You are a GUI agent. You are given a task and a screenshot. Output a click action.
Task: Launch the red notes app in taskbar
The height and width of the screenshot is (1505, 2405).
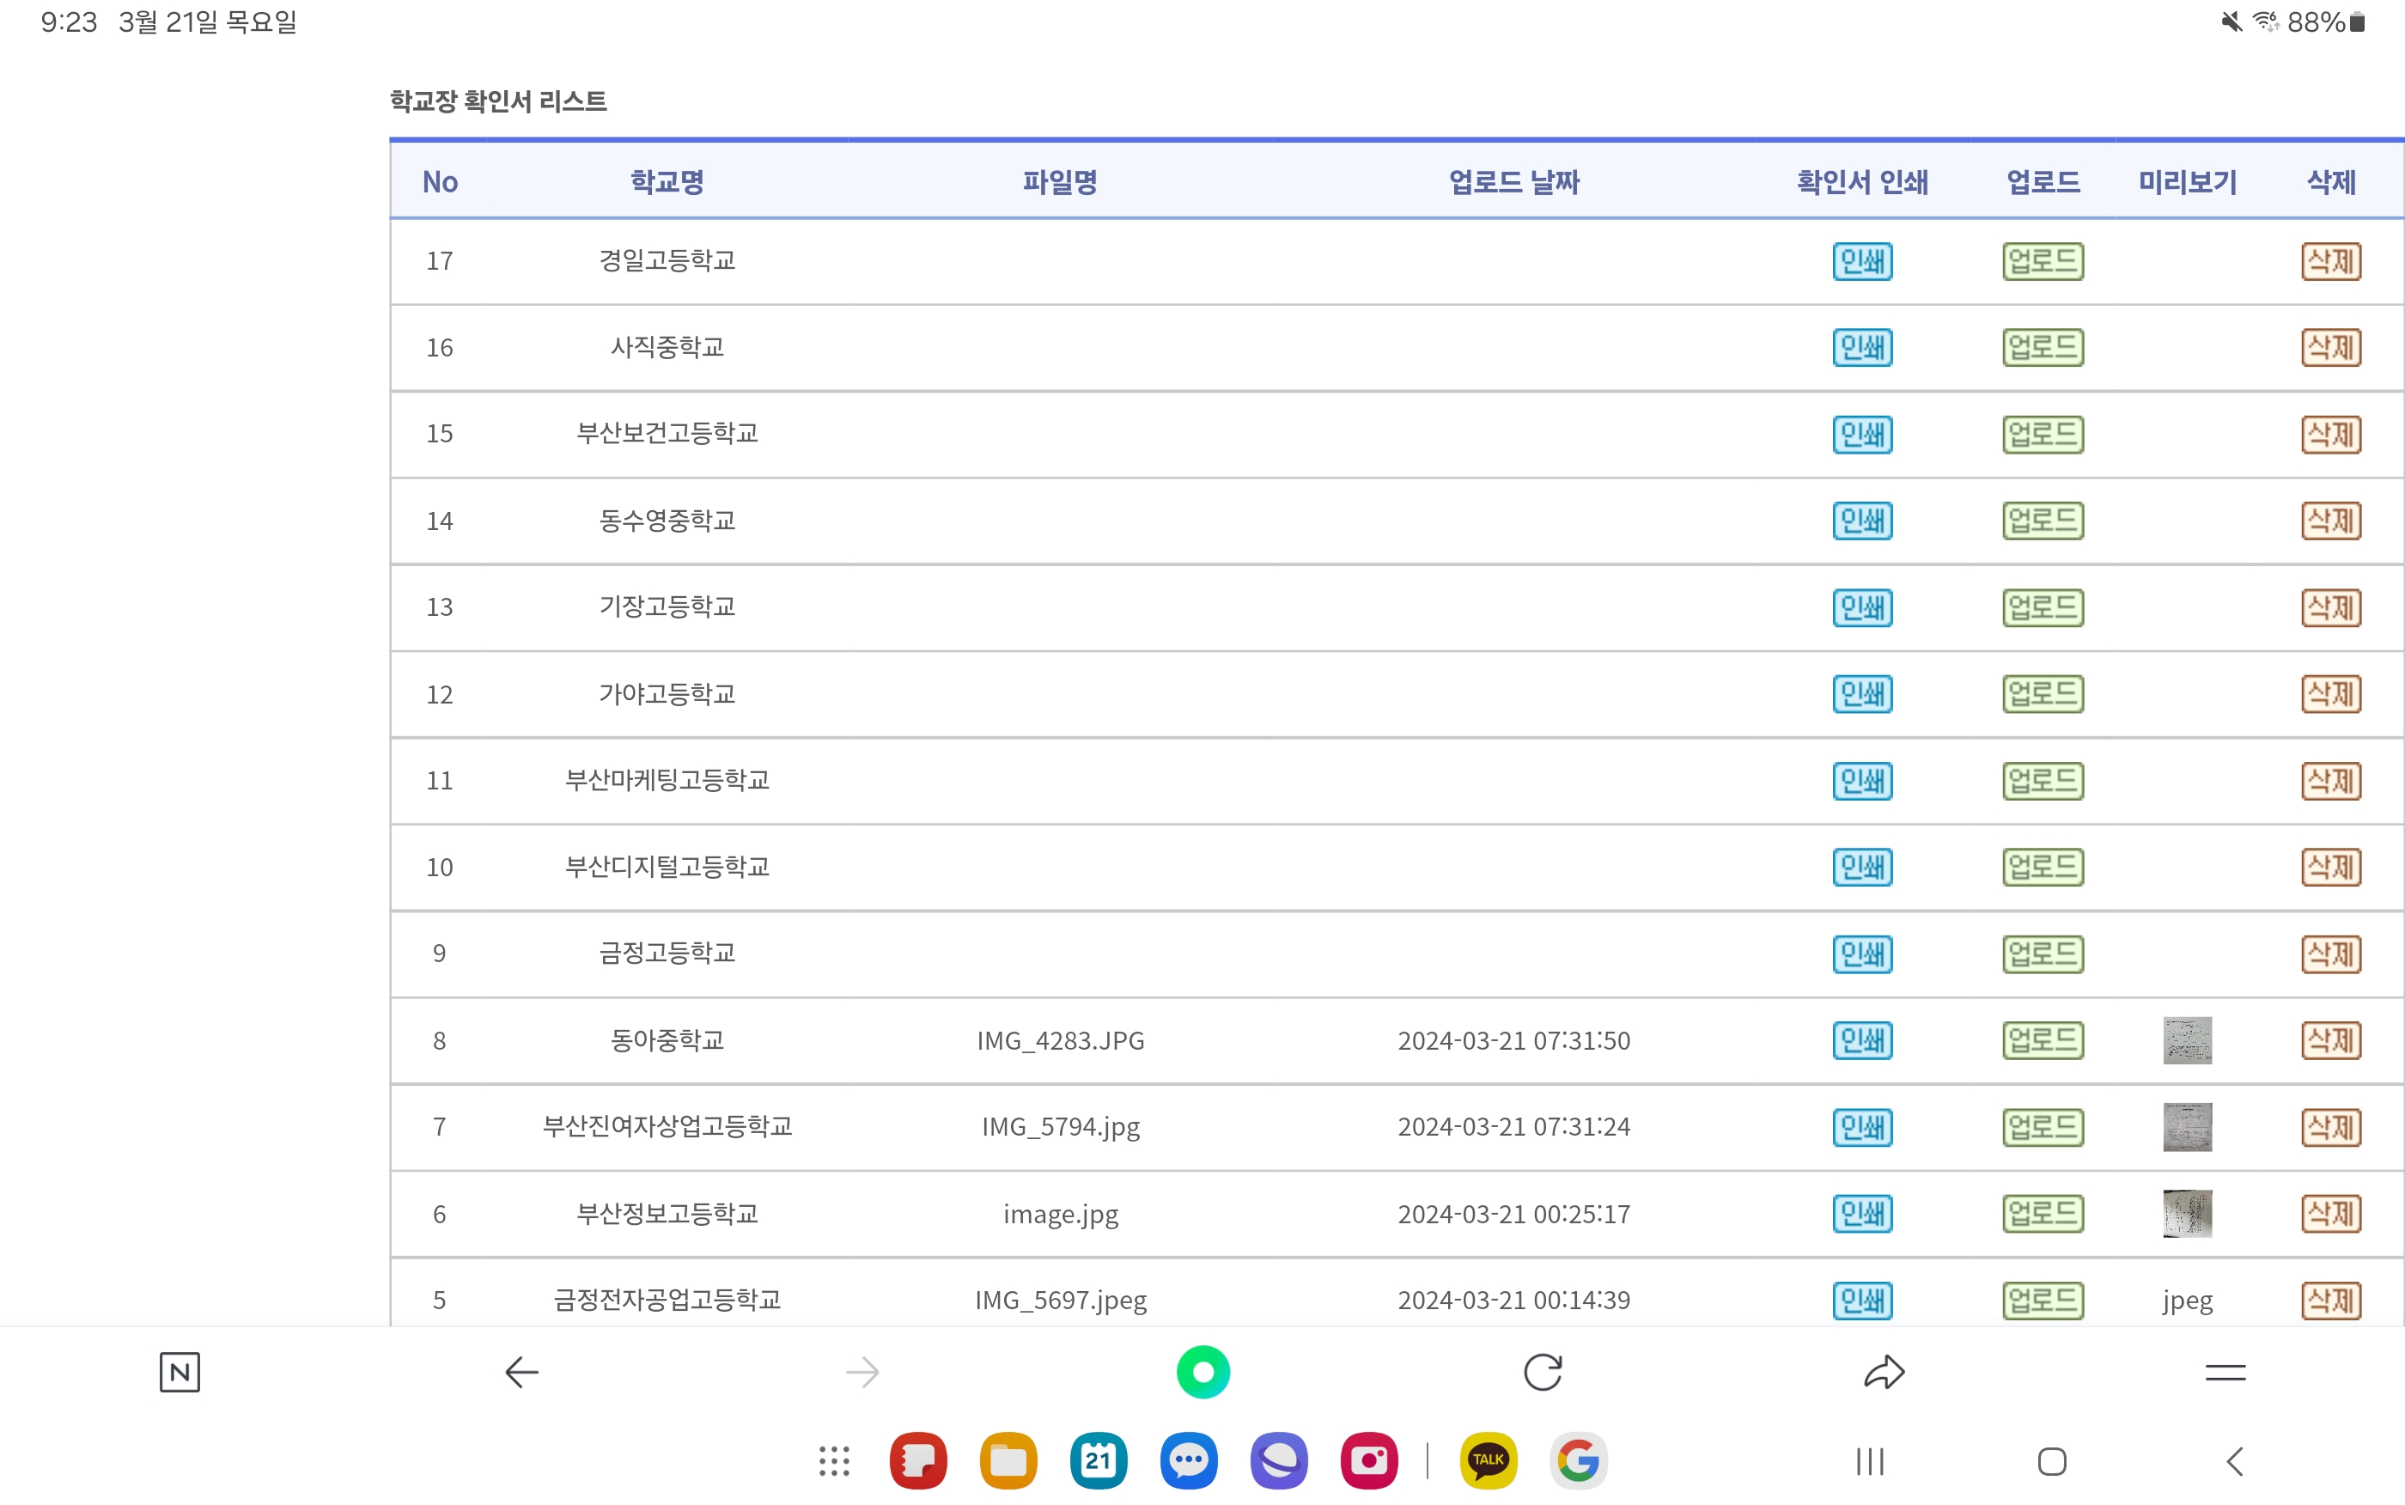point(918,1461)
